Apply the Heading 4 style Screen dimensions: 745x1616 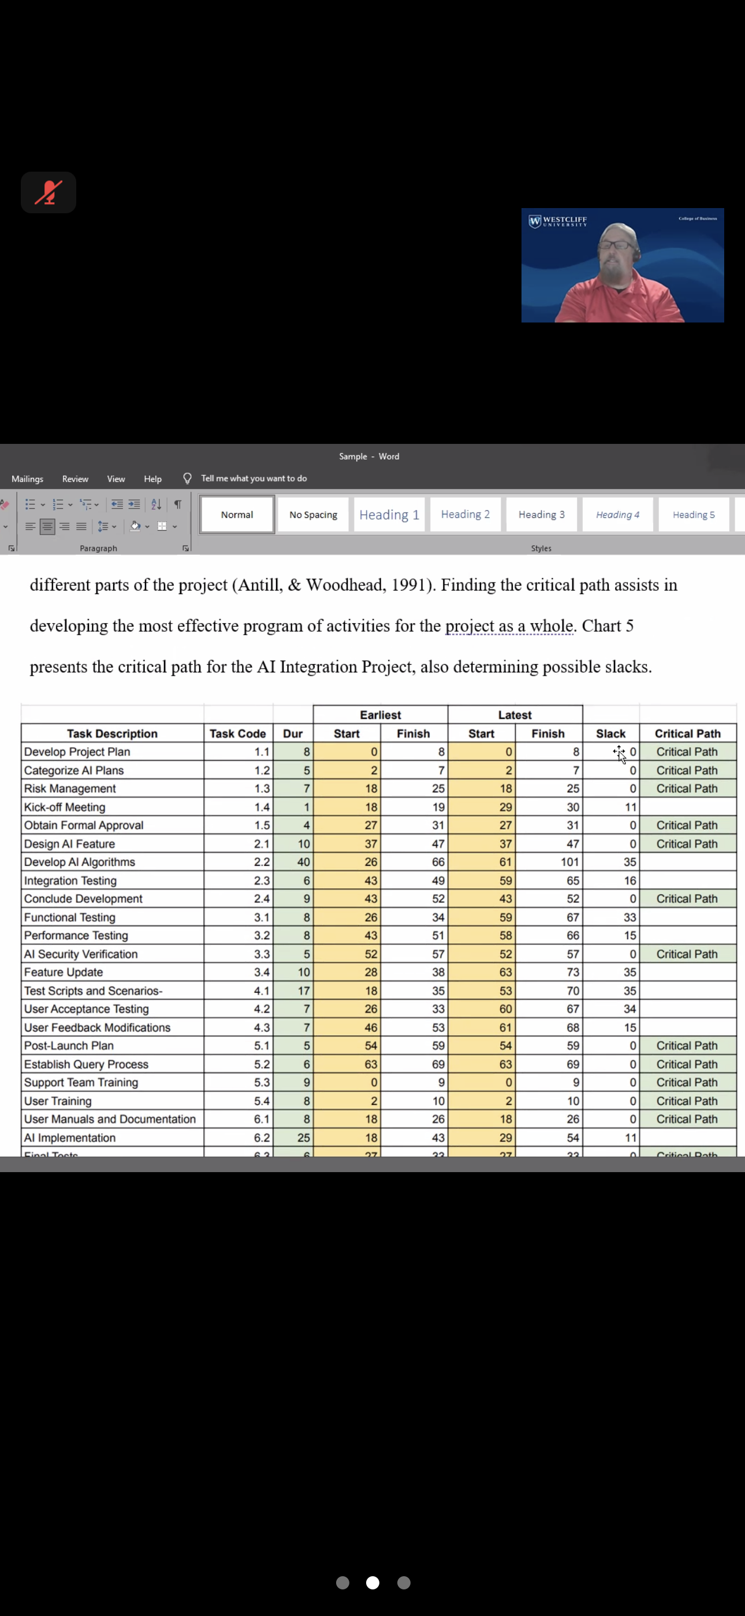618,514
